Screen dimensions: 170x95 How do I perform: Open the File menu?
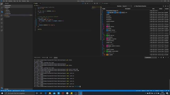point(4,1)
